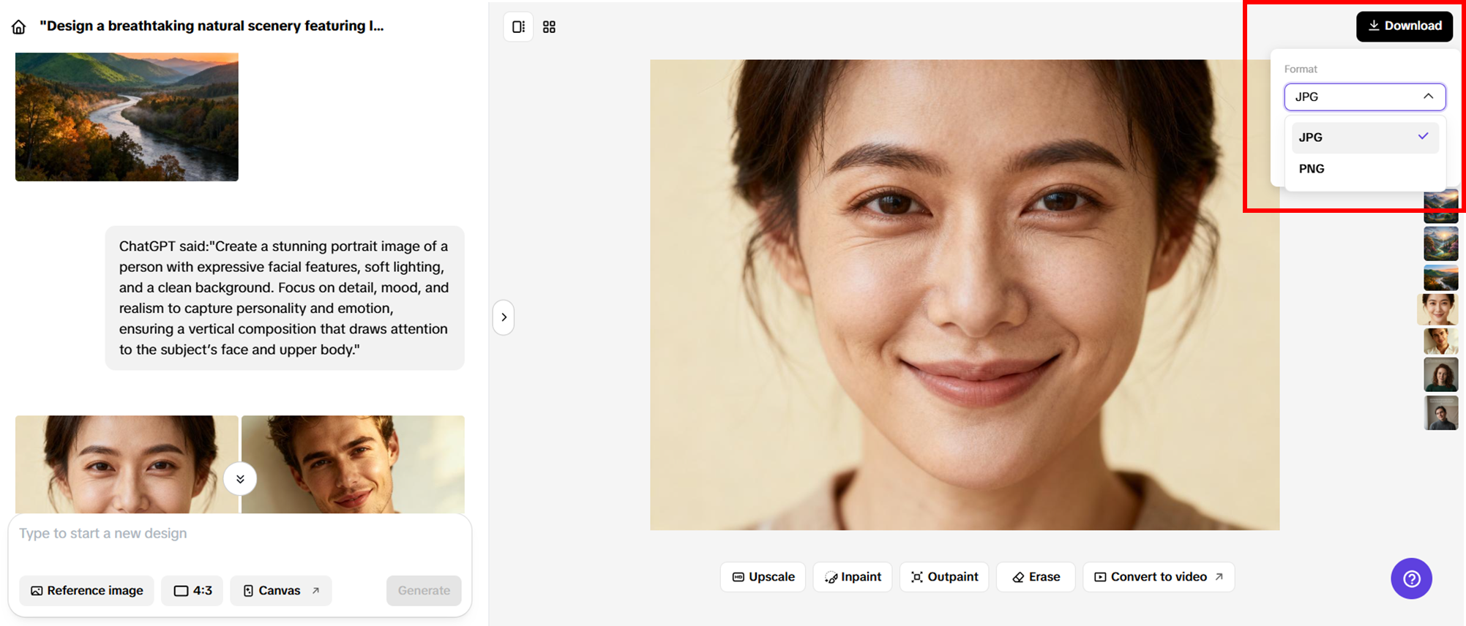The width and height of the screenshot is (1466, 626).
Task: Switch to split panel view icon
Action: 518,27
